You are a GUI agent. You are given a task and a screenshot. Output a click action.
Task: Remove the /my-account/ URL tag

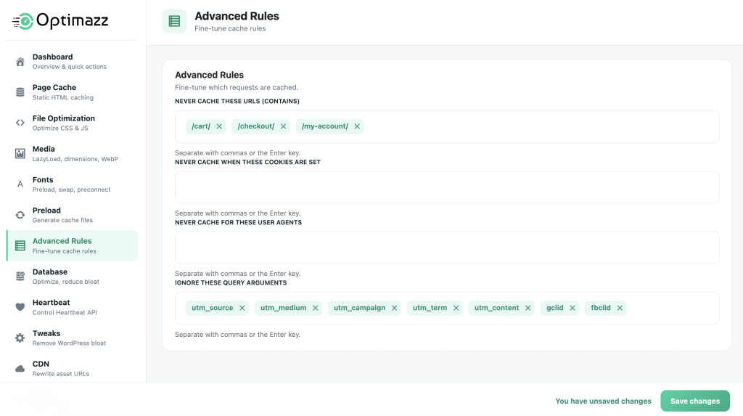point(357,126)
